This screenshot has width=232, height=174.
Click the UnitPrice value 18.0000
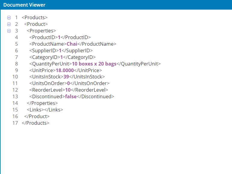point(65,70)
